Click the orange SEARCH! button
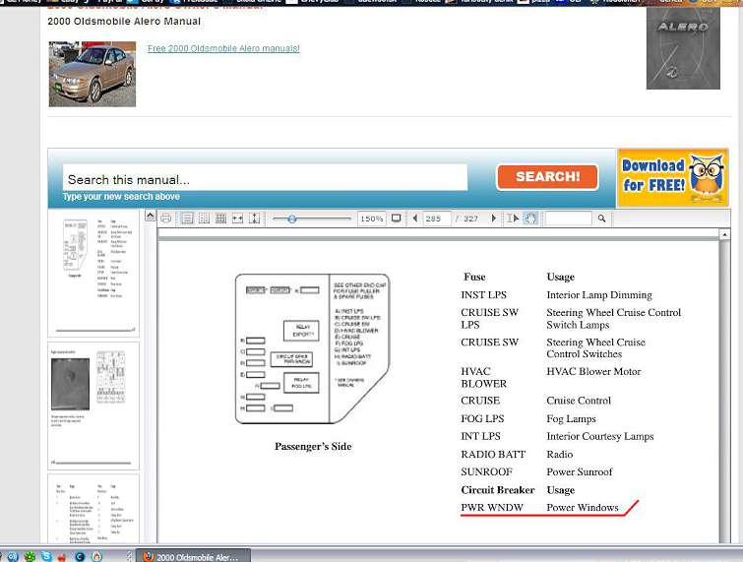Viewport: 743px width, 562px height. (547, 177)
